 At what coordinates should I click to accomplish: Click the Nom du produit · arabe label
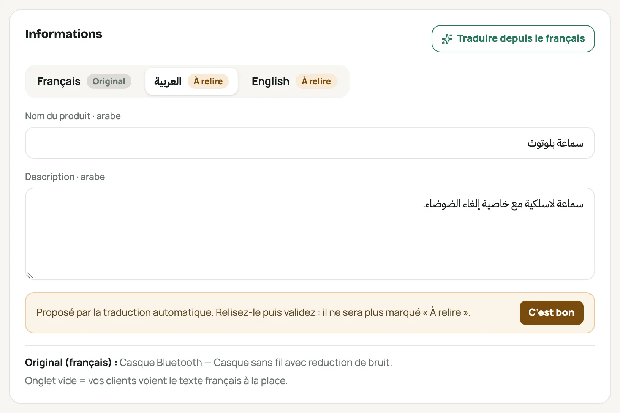click(x=73, y=116)
